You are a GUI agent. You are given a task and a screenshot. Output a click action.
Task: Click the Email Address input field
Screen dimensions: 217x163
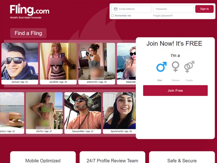tap(131, 9)
